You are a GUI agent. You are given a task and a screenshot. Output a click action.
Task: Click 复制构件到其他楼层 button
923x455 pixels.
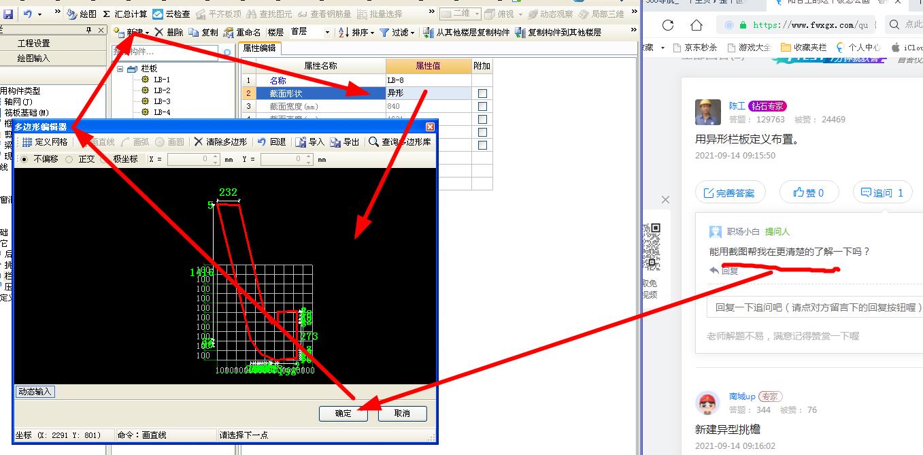point(558,32)
